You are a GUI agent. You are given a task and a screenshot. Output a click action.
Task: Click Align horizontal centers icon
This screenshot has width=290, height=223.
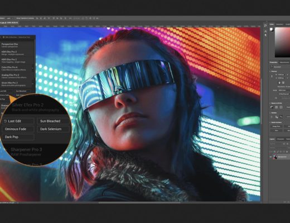click(41, 18)
